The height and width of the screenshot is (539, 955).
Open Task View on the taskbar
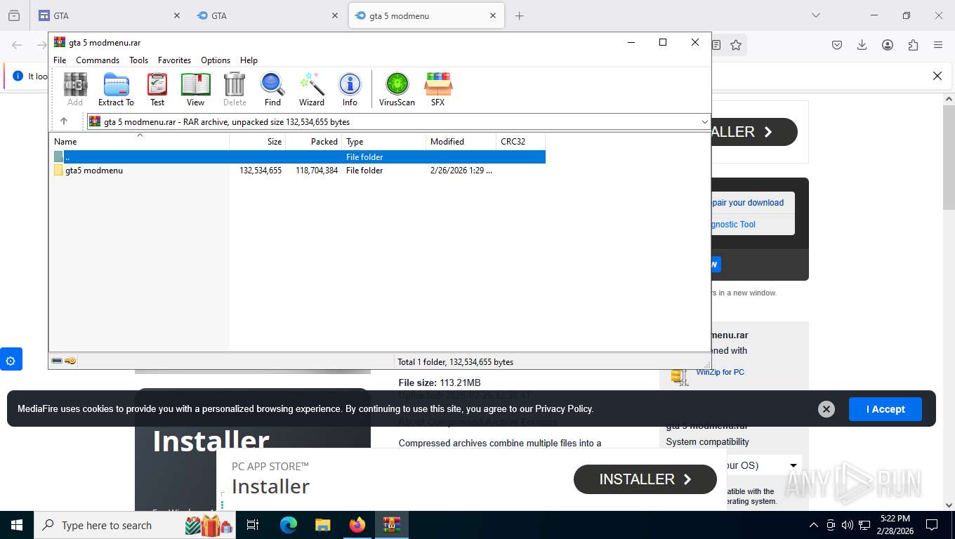(x=253, y=525)
